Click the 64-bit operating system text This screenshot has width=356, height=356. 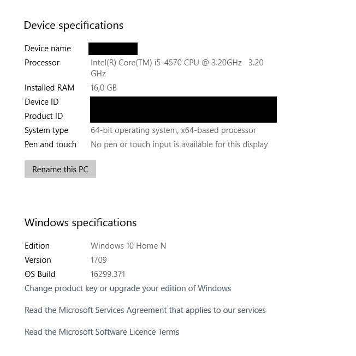pyautogui.click(x=173, y=130)
